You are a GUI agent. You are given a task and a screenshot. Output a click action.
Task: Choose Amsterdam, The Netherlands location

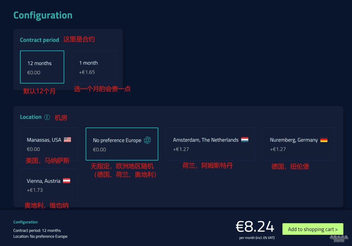(211, 144)
